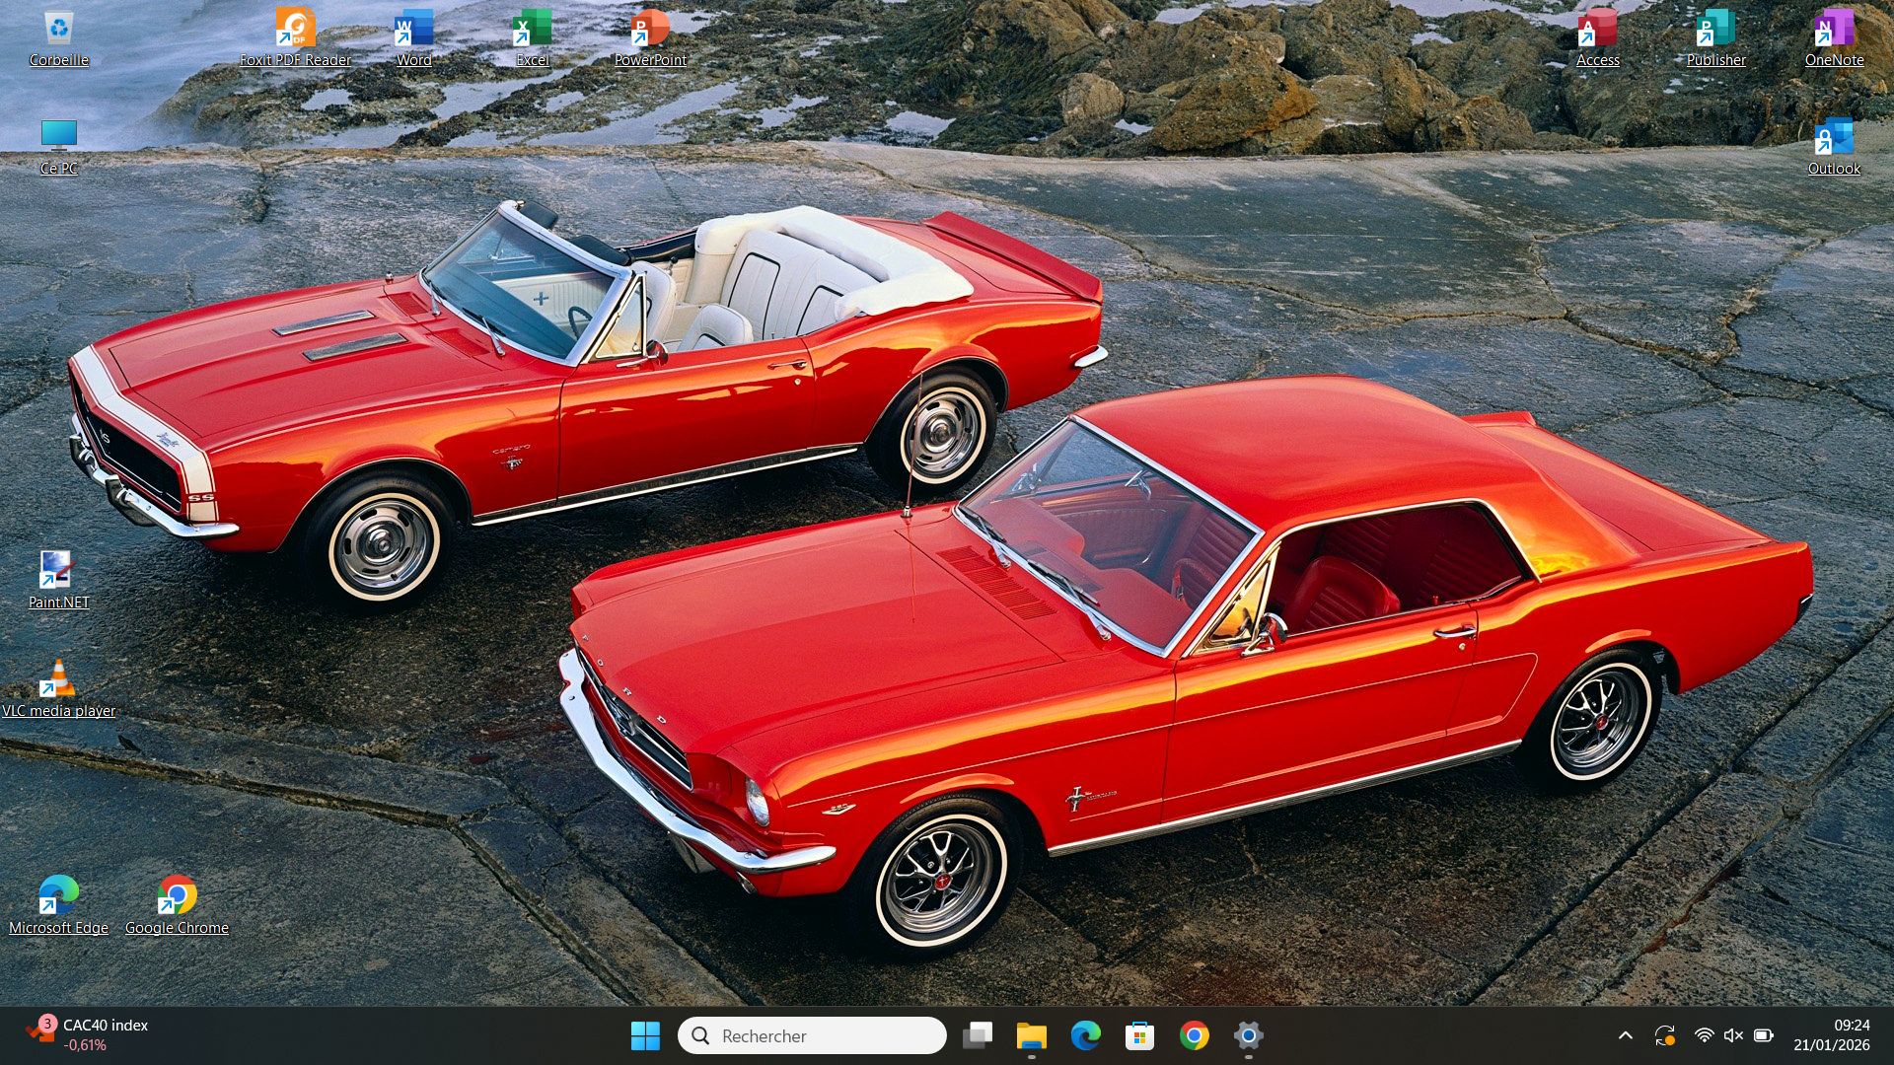Launch Edge from the taskbar
Screen dimensions: 1894x1065
point(1086,1035)
